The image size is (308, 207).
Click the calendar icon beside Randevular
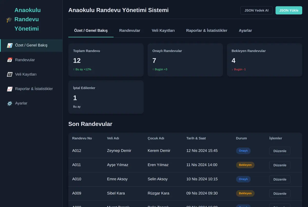tap(10, 60)
